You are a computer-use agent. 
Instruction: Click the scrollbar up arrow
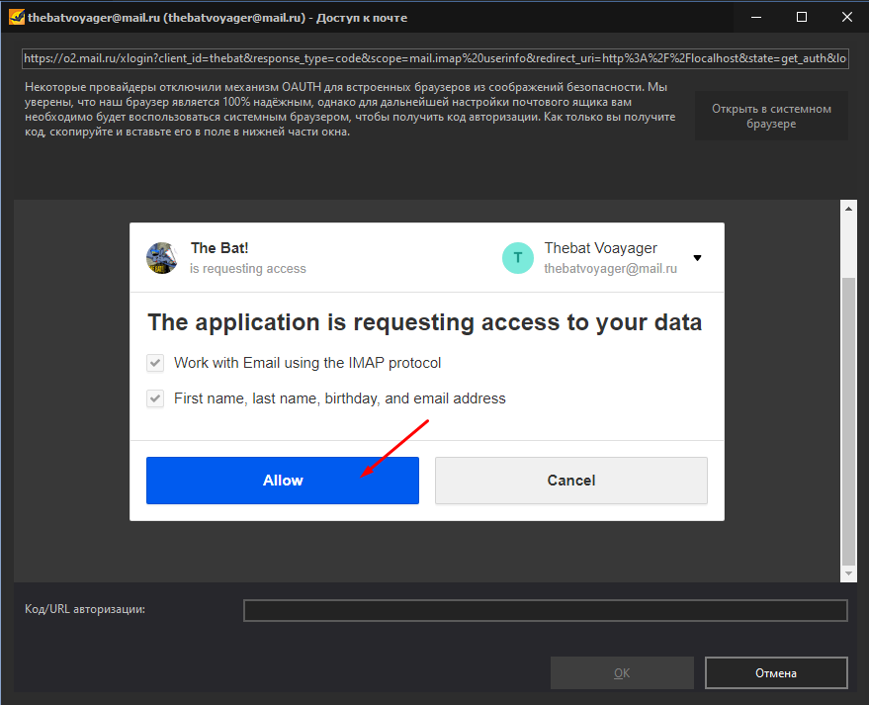[x=848, y=209]
